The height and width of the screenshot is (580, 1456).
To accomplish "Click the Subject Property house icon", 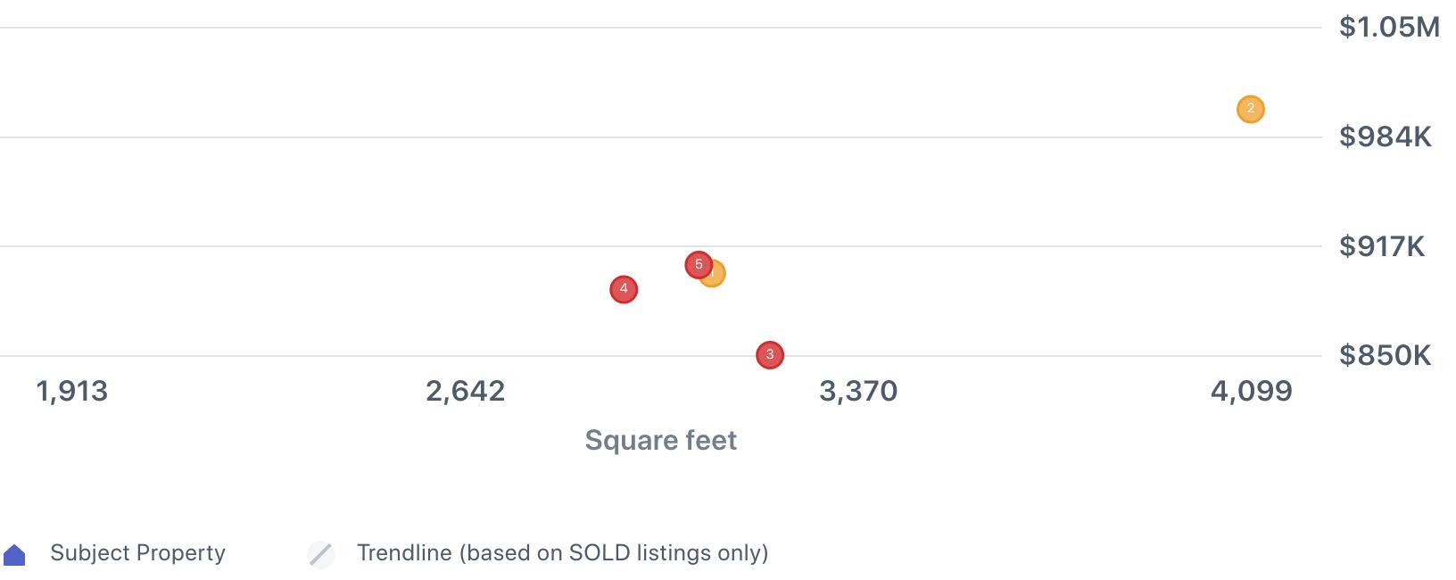I will [x=14, y=555].
